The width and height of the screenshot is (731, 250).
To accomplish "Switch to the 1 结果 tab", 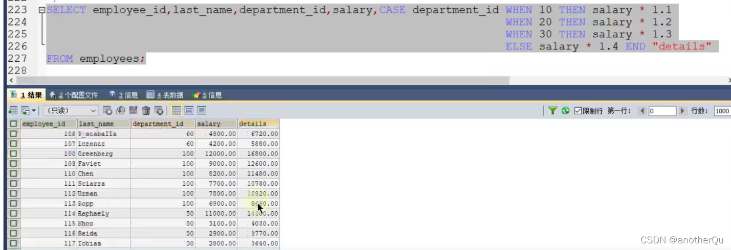I will [27, 95].
